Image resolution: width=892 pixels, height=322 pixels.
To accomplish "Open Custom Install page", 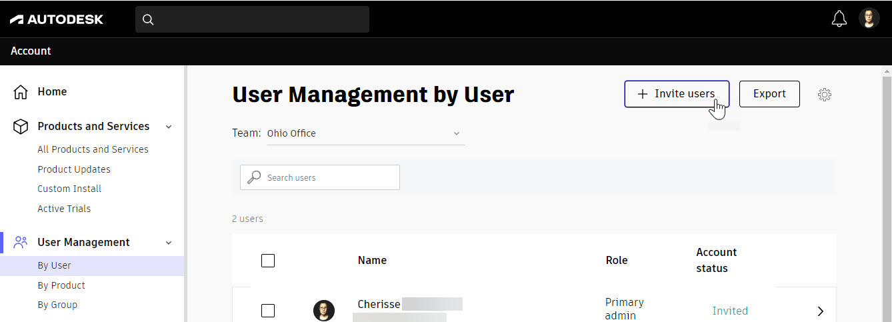I will click(69, 189).
